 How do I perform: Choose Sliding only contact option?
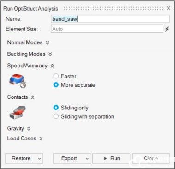56,108
